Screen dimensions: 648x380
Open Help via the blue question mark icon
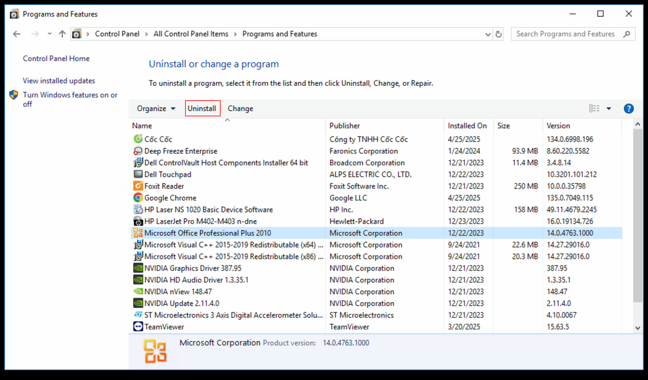click(629, 109)
